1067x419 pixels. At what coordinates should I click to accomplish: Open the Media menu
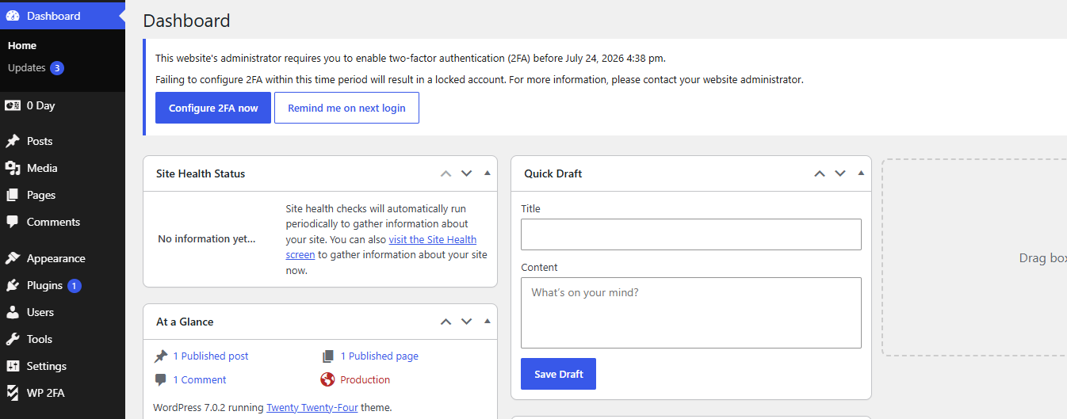click(63, 168)
